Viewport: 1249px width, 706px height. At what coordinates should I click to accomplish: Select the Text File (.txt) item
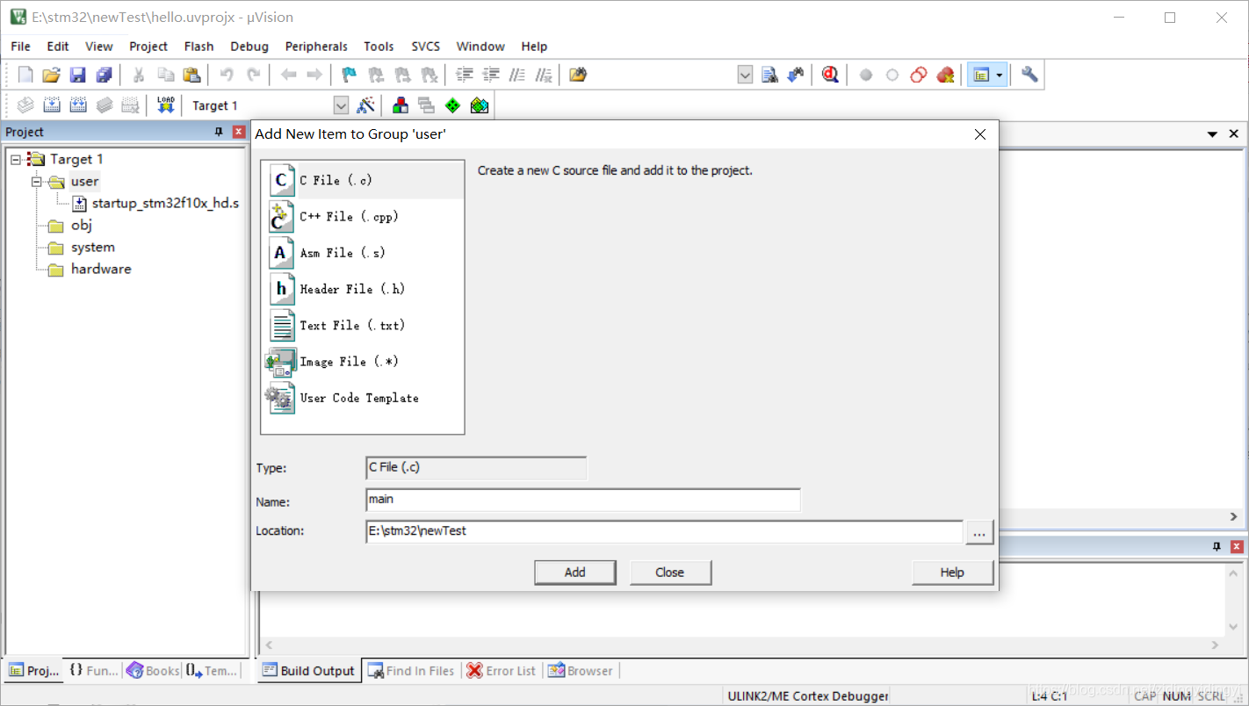pyautogui.click(x=362, y=326)
